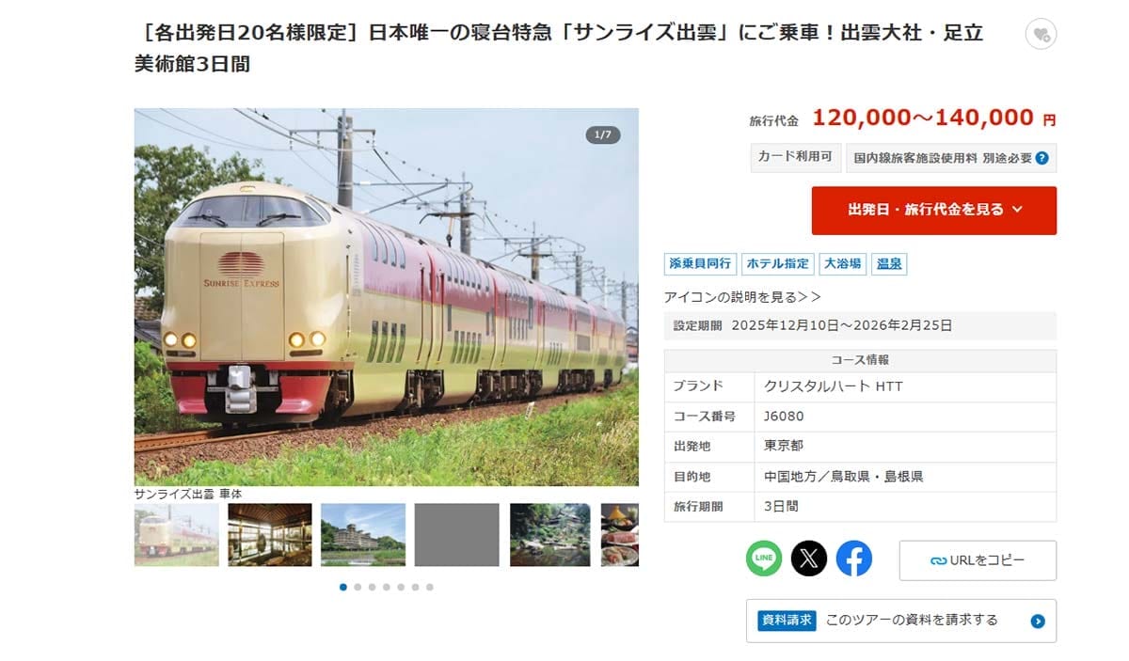Select 大浴場 tag
Image resolution: width=1129 pixels, height=661 pixels.
(843, 264)
